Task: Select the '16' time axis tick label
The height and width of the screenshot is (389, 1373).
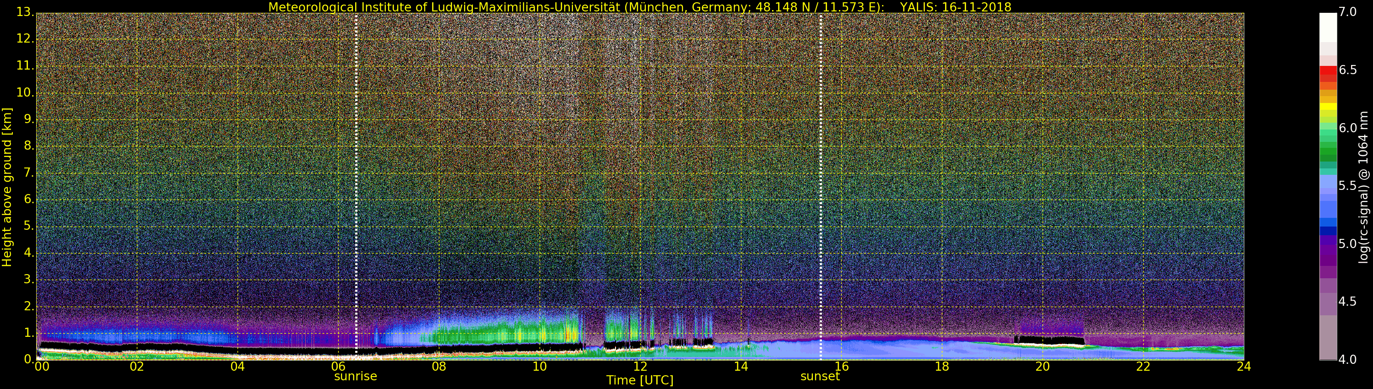Action: pos(842,367)
